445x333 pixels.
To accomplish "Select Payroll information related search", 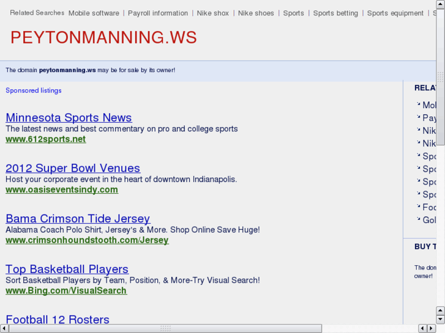I will pos(158,13).
